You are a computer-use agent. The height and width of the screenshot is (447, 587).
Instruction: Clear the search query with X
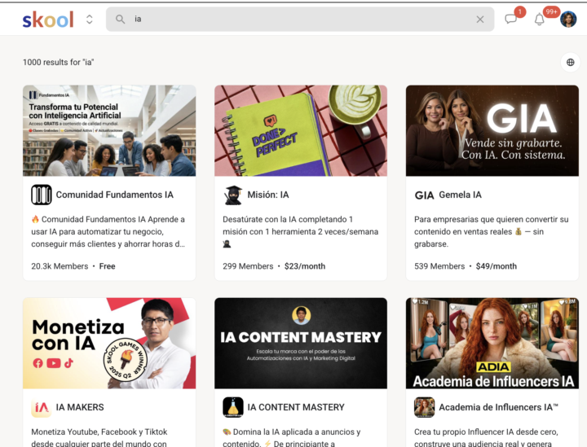tap(480, 19)
